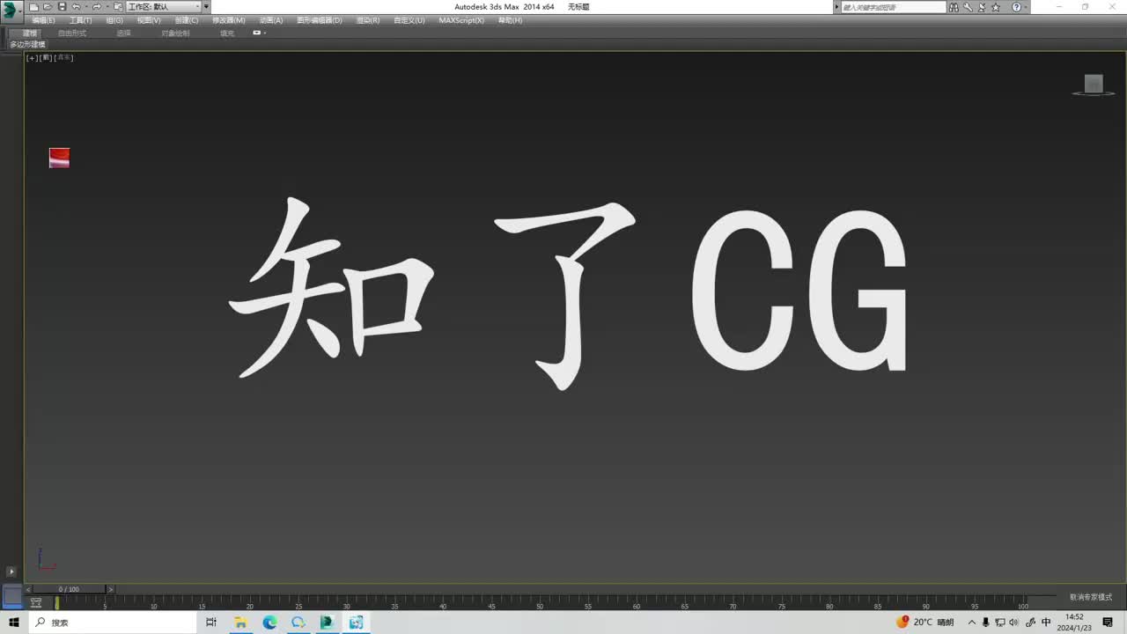
Task: Open the 渲染(R) menu
Action: [368, 20]
